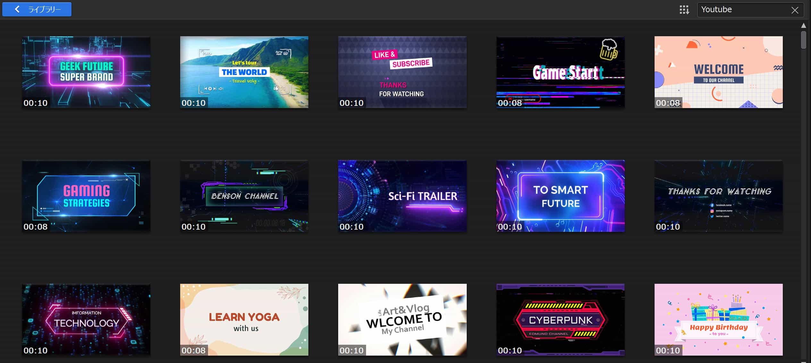Select the Information Technology template
This screenshot has height=363, width=811.
[x=86, y=319]
